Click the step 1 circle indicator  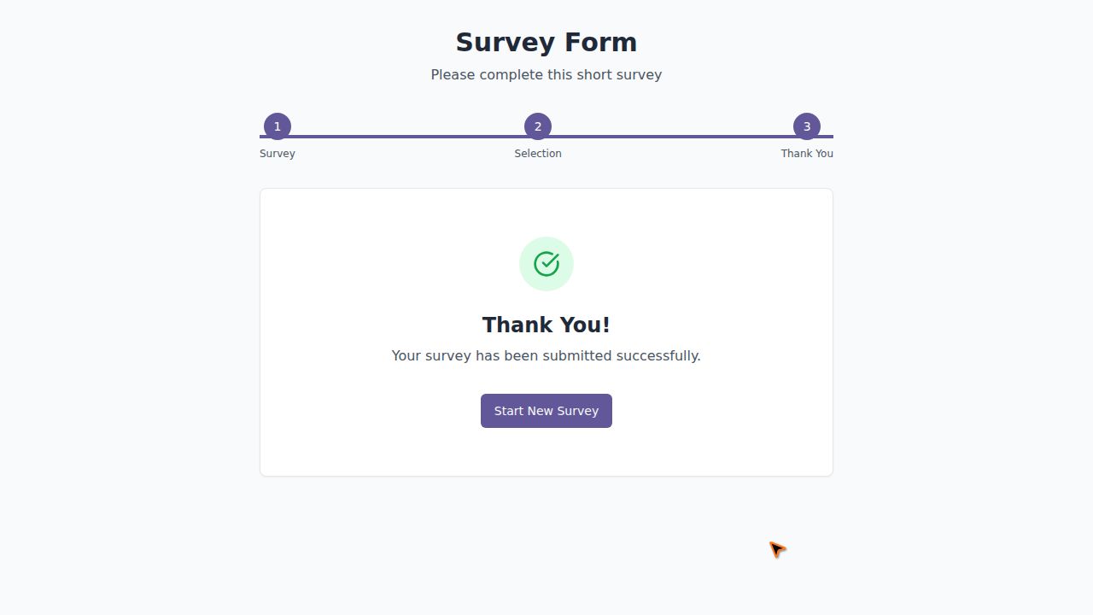tap(278, 126)
